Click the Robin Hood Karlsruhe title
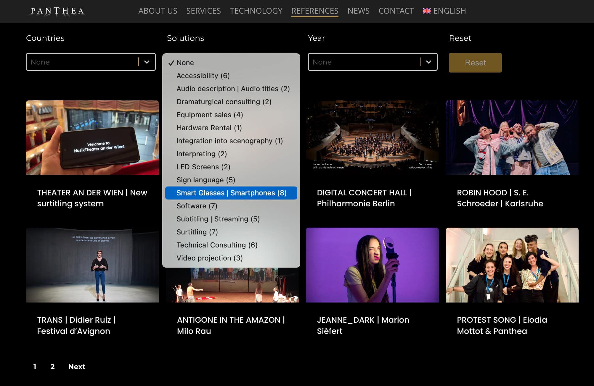 pos(500,198)
